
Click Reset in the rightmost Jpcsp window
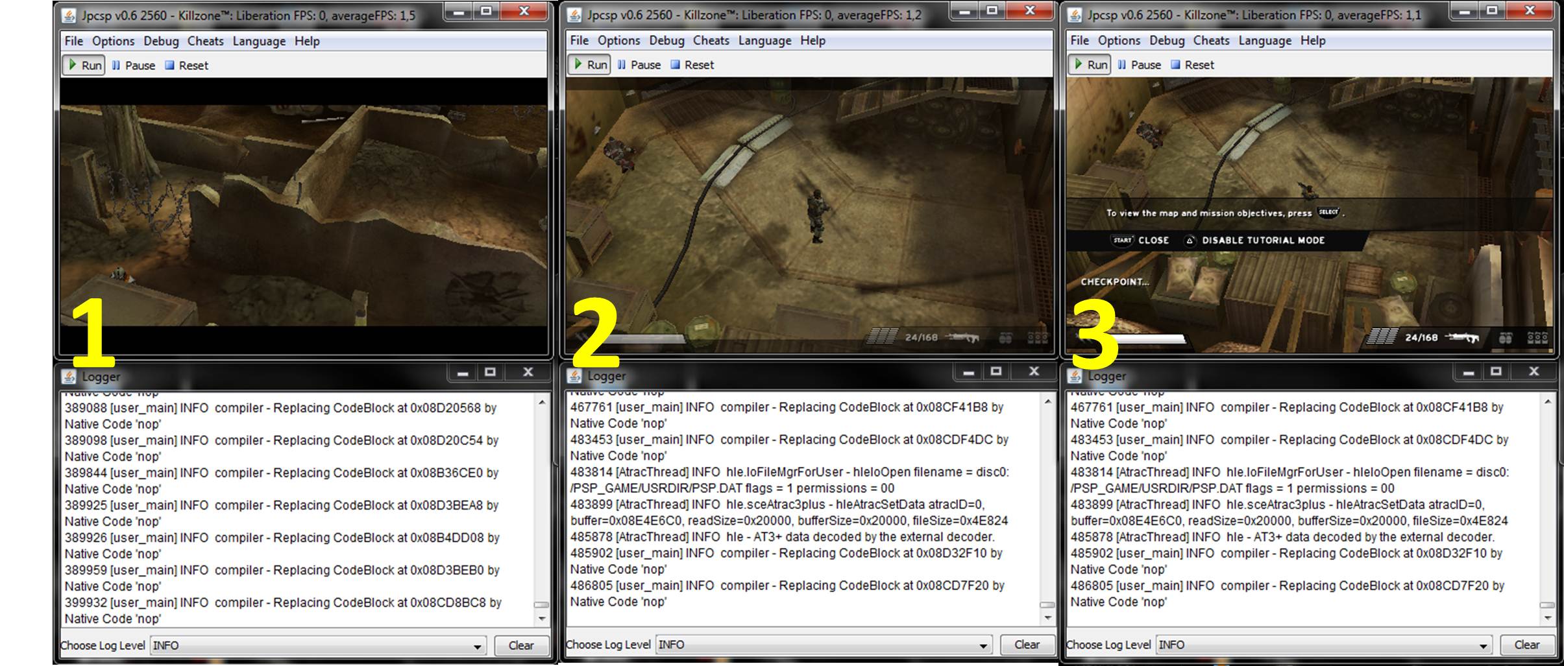point(1193,65)
